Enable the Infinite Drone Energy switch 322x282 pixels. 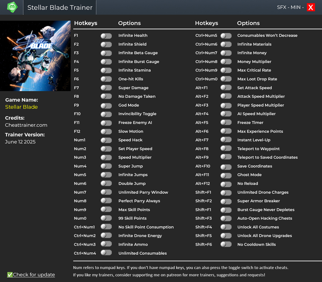pos(106,235)
